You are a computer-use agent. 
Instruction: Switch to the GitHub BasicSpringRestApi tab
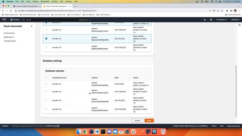pyautogui.click(x=27, y=6)
